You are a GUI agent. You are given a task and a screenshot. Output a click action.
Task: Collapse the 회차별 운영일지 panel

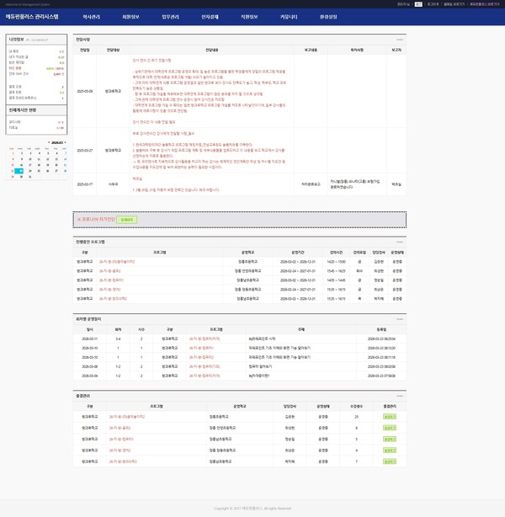[400, 319]
